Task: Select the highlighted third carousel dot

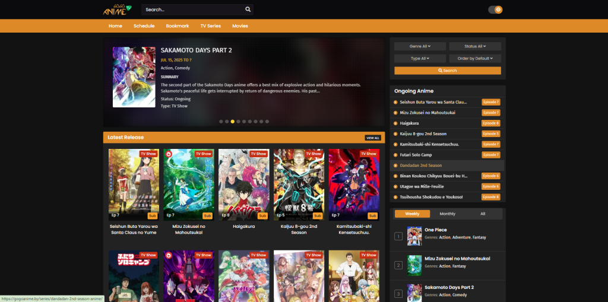Action: (233, 122)
